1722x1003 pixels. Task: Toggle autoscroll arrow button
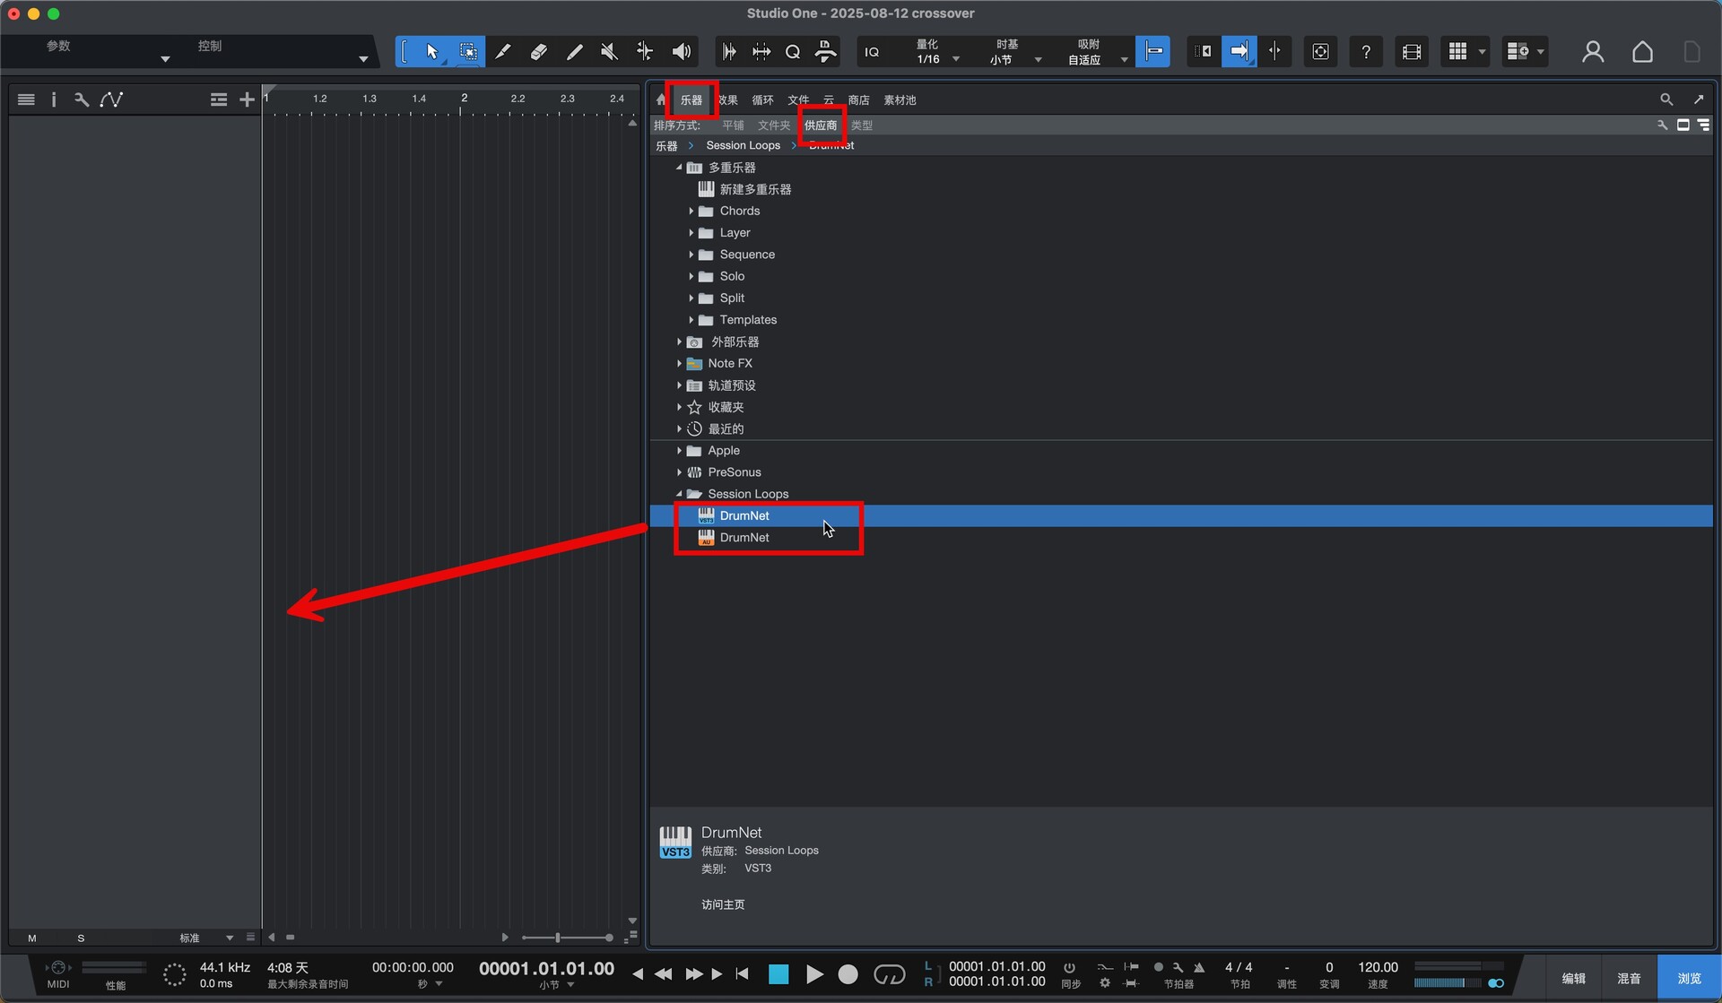pos(1239,52)
